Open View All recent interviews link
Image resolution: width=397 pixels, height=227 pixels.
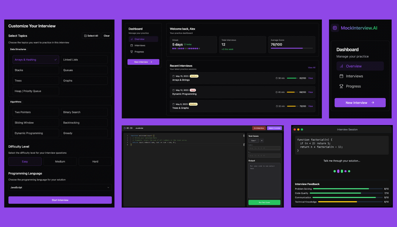(x=312, y=68)
